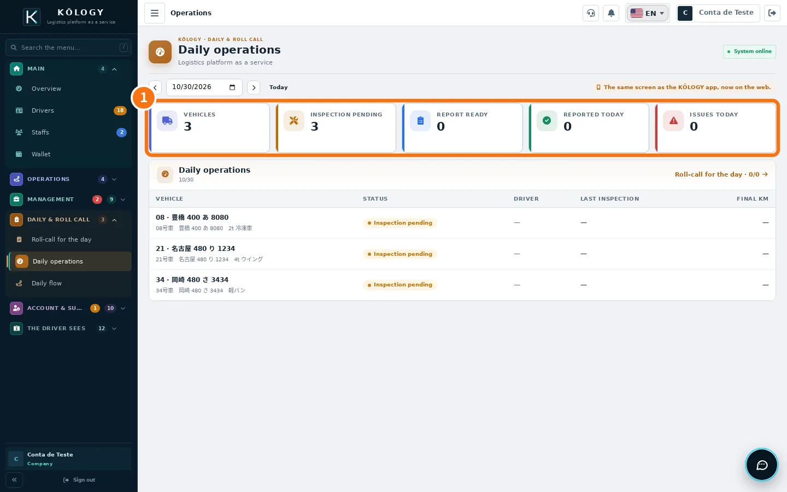The height and width of the screenshot is (492, 787).
Task: Focus the menu search field
Action: tap(68, 48)
